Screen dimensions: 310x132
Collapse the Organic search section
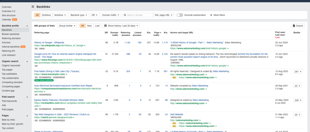coord(27,61)
